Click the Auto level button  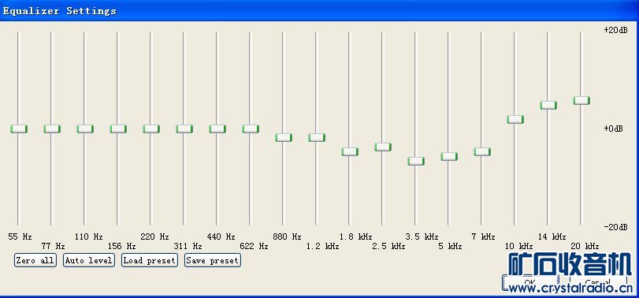tap(89, 260)
